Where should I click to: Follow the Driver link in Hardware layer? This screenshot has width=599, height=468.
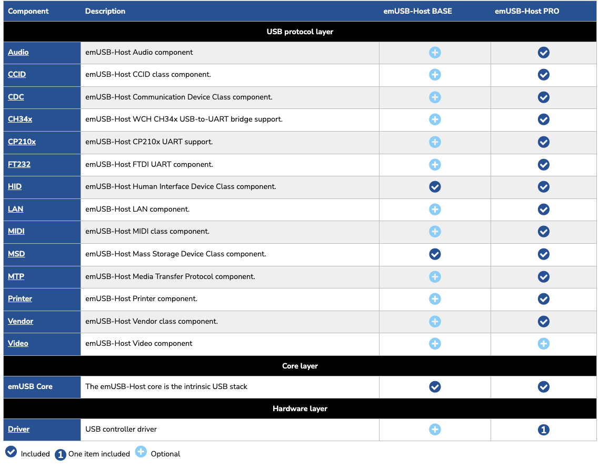[19, 430]
